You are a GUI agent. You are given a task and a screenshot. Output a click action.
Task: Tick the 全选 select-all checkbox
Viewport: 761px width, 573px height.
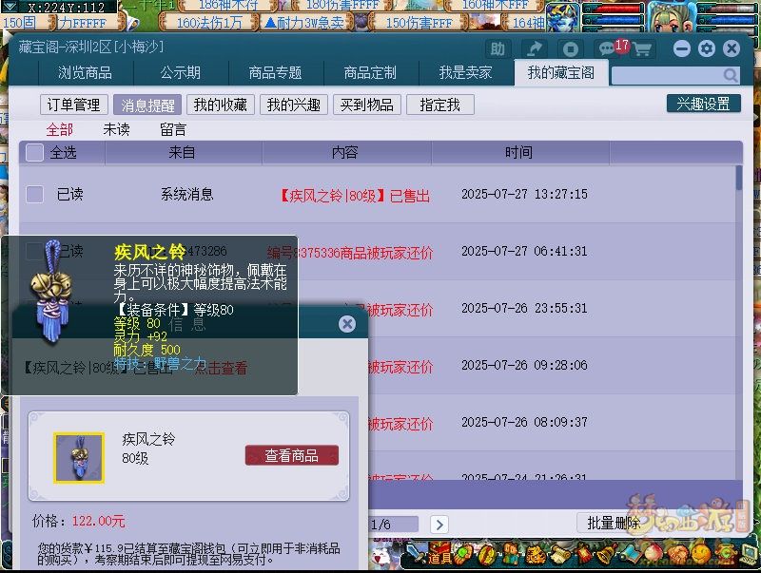point(34,153)
